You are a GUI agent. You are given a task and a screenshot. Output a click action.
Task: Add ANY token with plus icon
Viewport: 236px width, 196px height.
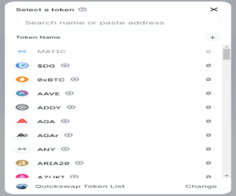(x=65, y=149)
